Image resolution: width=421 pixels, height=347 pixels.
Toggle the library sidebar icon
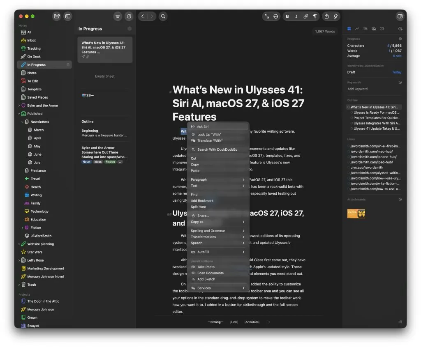click(x=68, y=16)
